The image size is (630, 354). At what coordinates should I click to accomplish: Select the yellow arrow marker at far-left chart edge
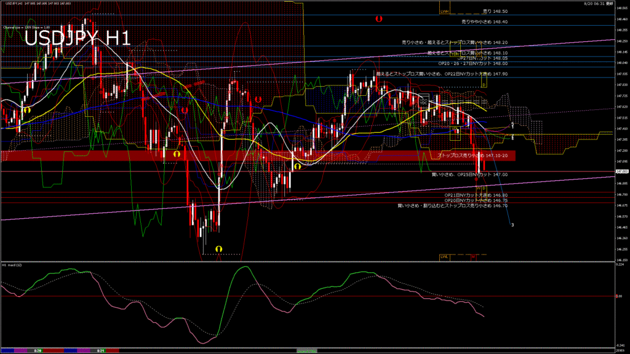[27, 109]
